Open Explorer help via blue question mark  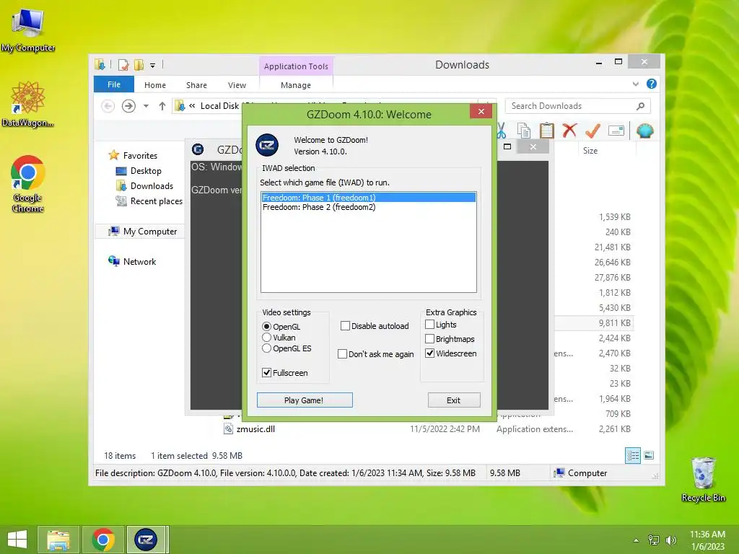click(x=652, y=84)
